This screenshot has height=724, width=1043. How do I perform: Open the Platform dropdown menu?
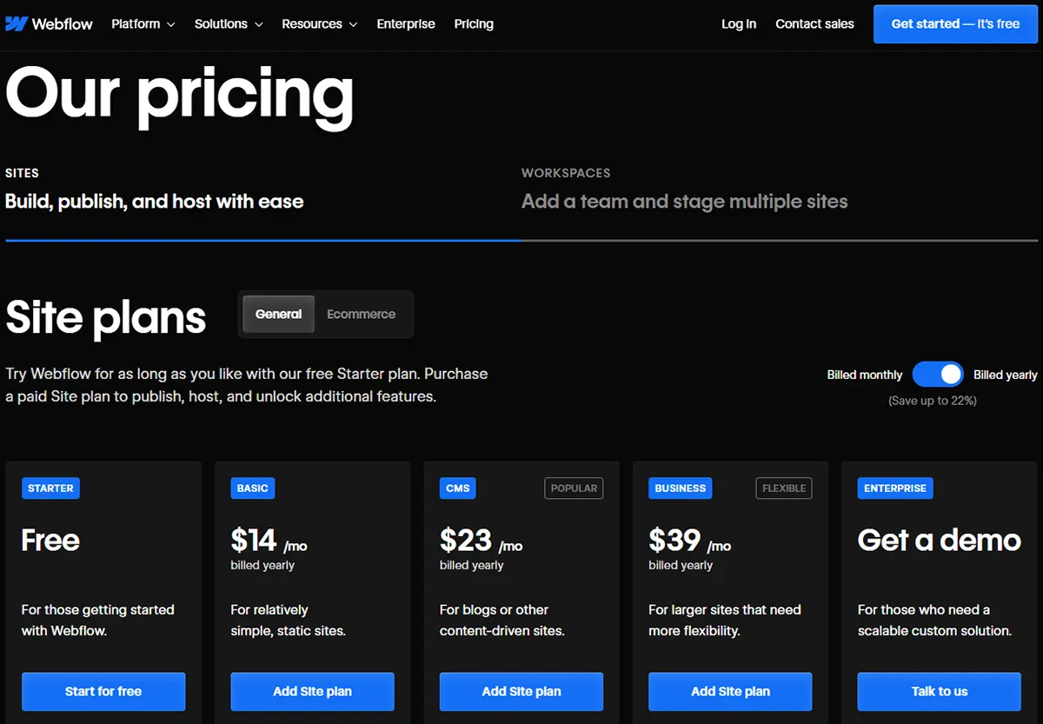(143, 23)
